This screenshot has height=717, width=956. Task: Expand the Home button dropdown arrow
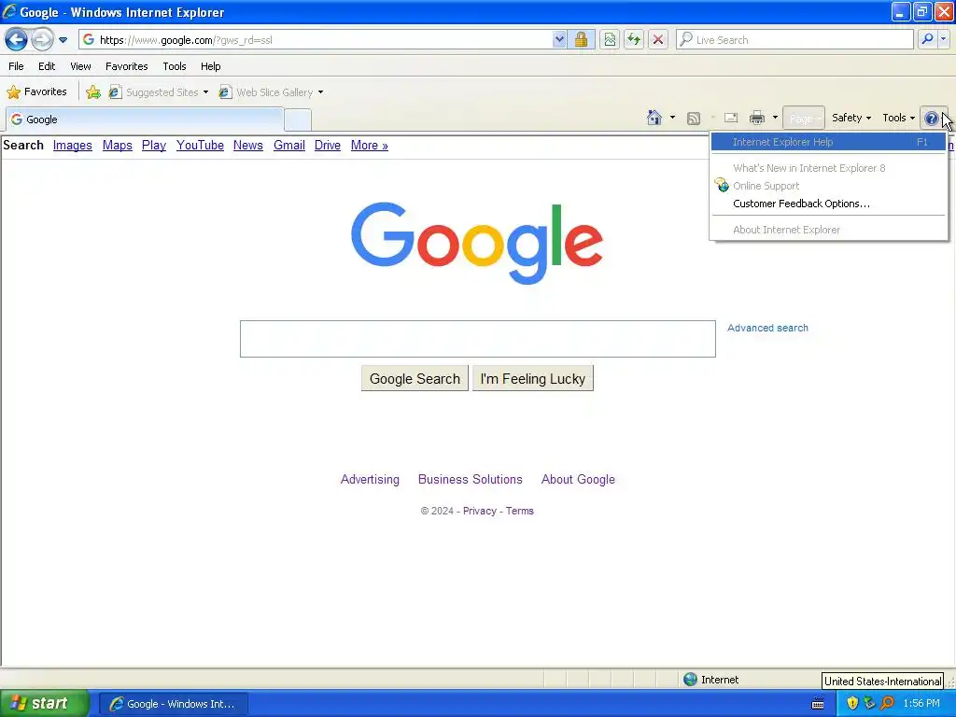[672, 118]
